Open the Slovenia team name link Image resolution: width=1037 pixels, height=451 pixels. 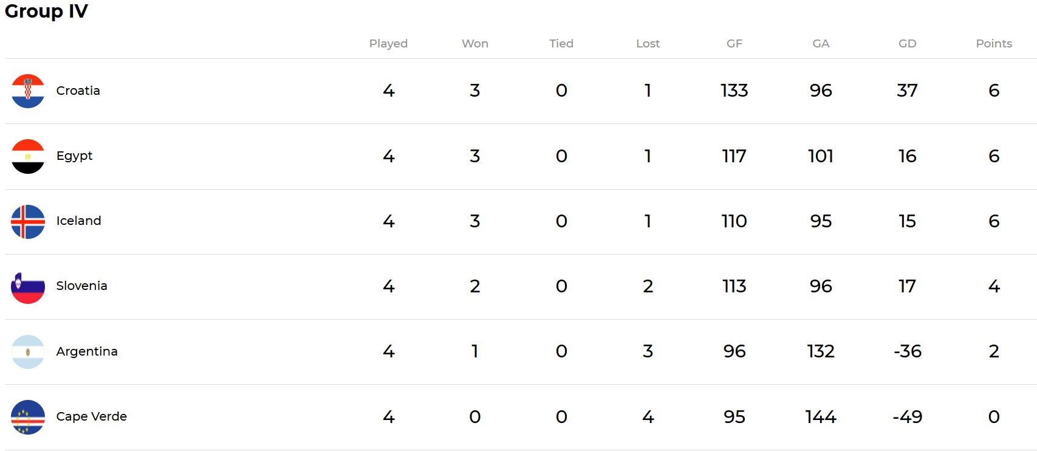click(x=81, y=286)
